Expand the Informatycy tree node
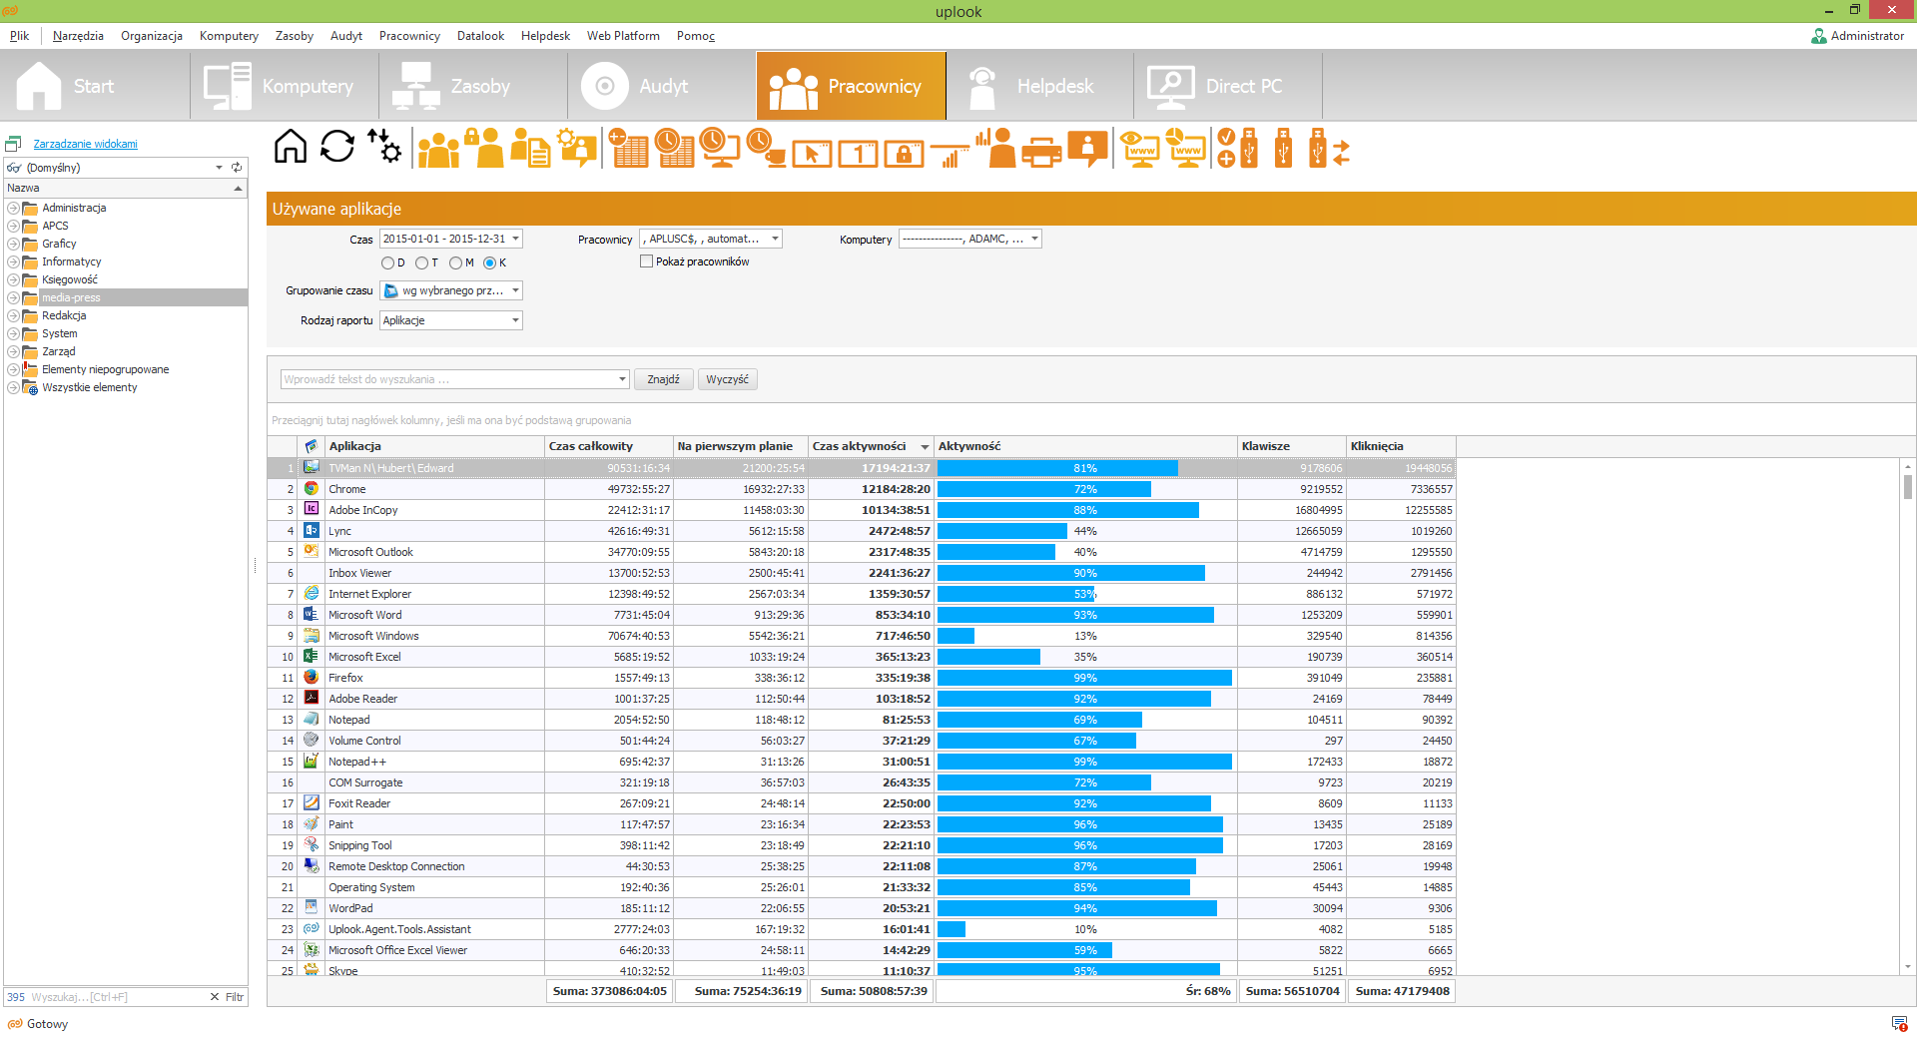The height and width of the screenshot is (1038, 1917). pyautogui.click(x=13, y=261)
